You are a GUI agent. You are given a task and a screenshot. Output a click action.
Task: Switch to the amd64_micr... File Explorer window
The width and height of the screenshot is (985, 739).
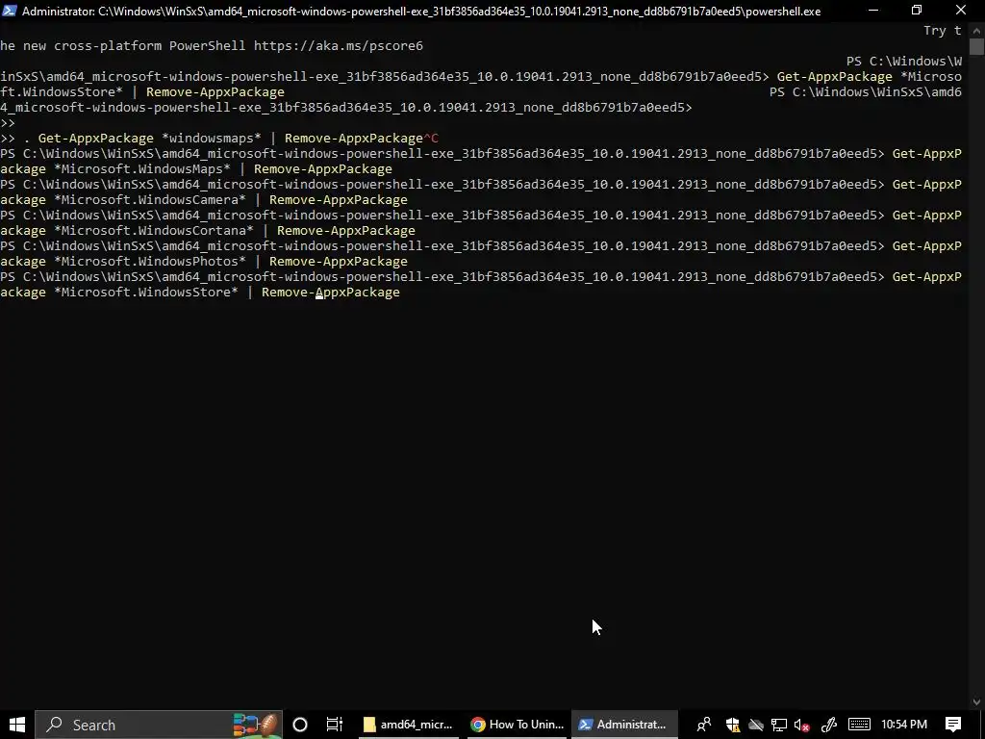[x=408, y=725]
